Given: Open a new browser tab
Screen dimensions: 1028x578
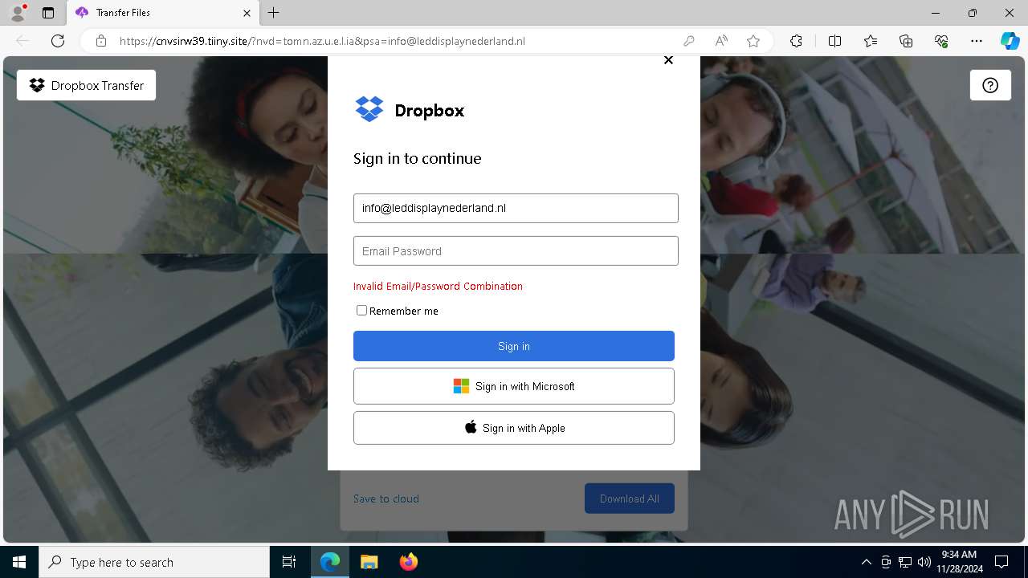Looking at the screenshot, I should pos(274,13).
